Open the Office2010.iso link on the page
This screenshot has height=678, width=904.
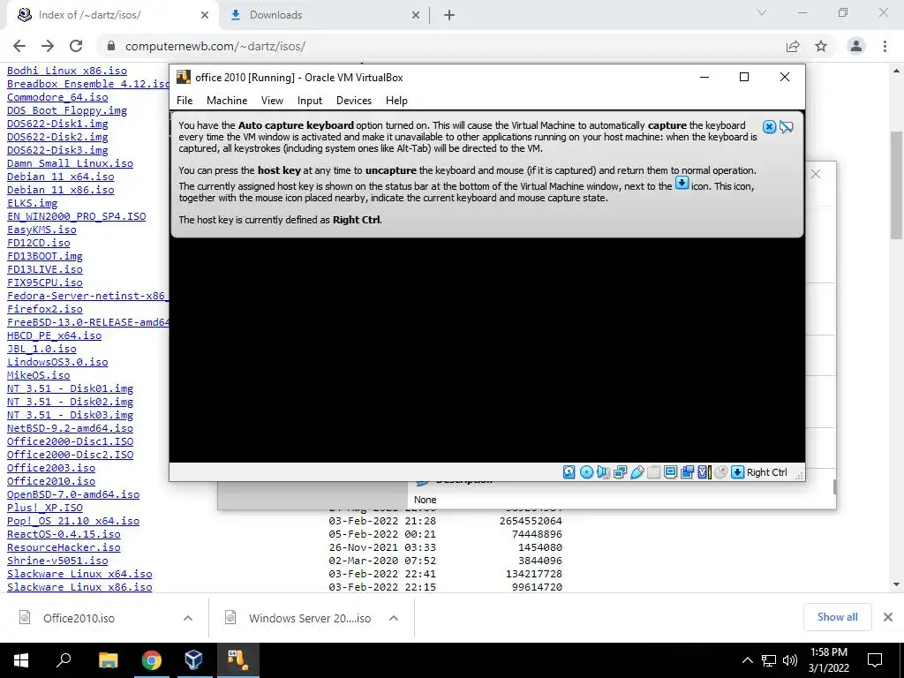[x=51, y=481]
